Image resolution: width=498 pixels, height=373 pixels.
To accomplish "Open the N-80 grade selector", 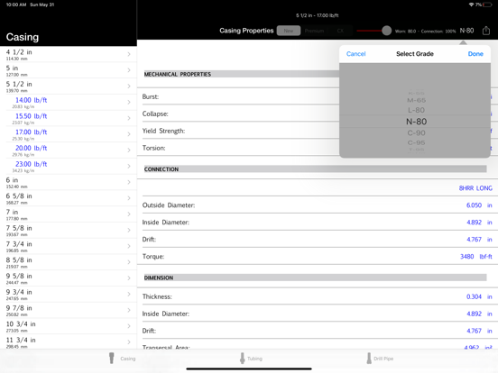I will pyautogui.click(x=466, y=31).
